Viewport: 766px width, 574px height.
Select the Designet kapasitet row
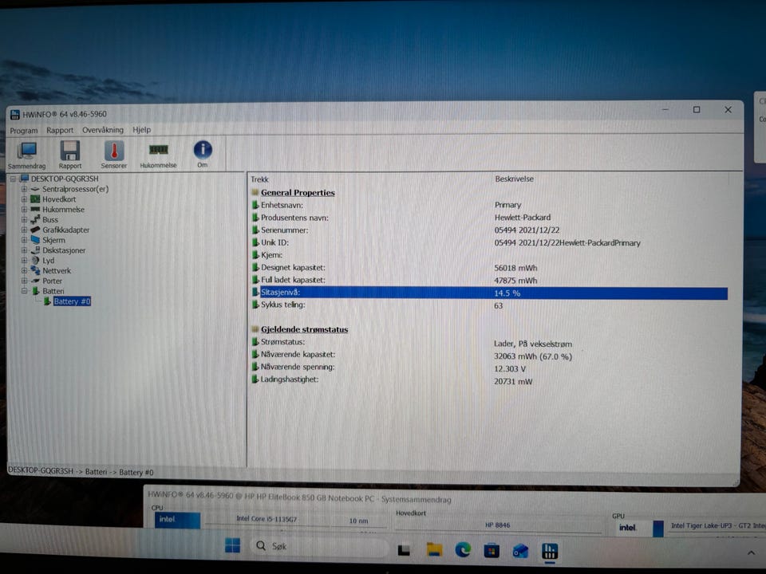click(488, 268)
